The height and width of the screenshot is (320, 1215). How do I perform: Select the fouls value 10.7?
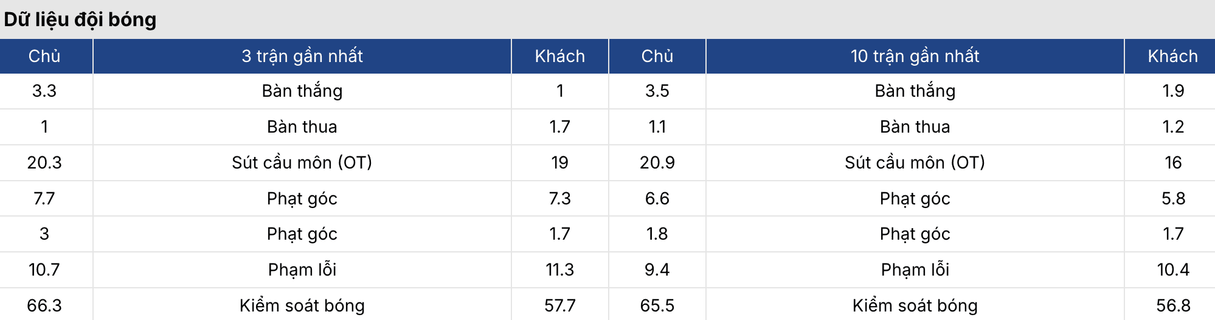pyautogui.click(x=44, y=270)
